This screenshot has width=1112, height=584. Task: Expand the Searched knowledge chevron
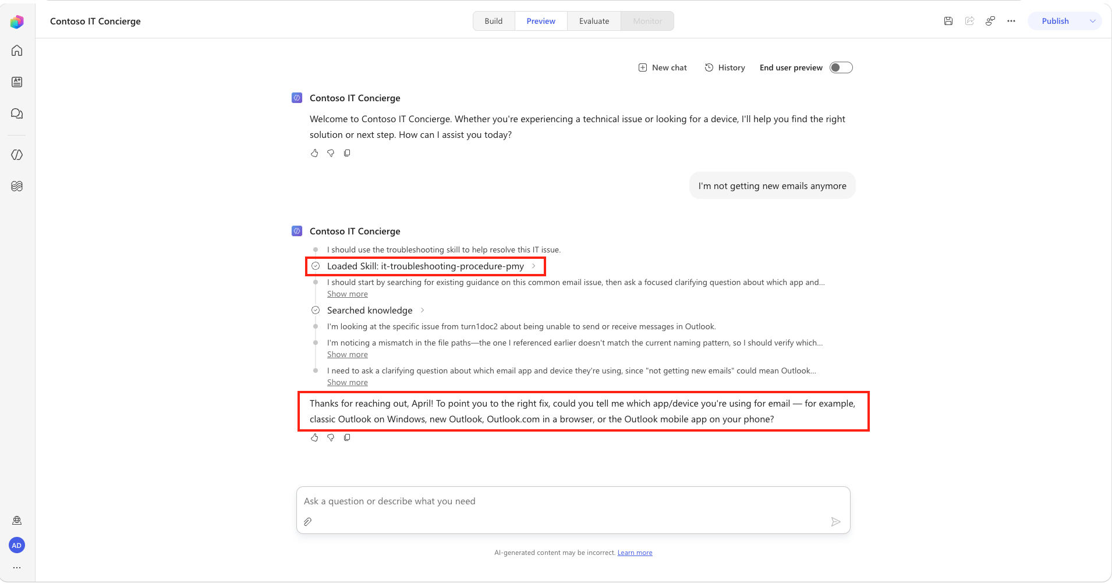(x=423, y=310)
